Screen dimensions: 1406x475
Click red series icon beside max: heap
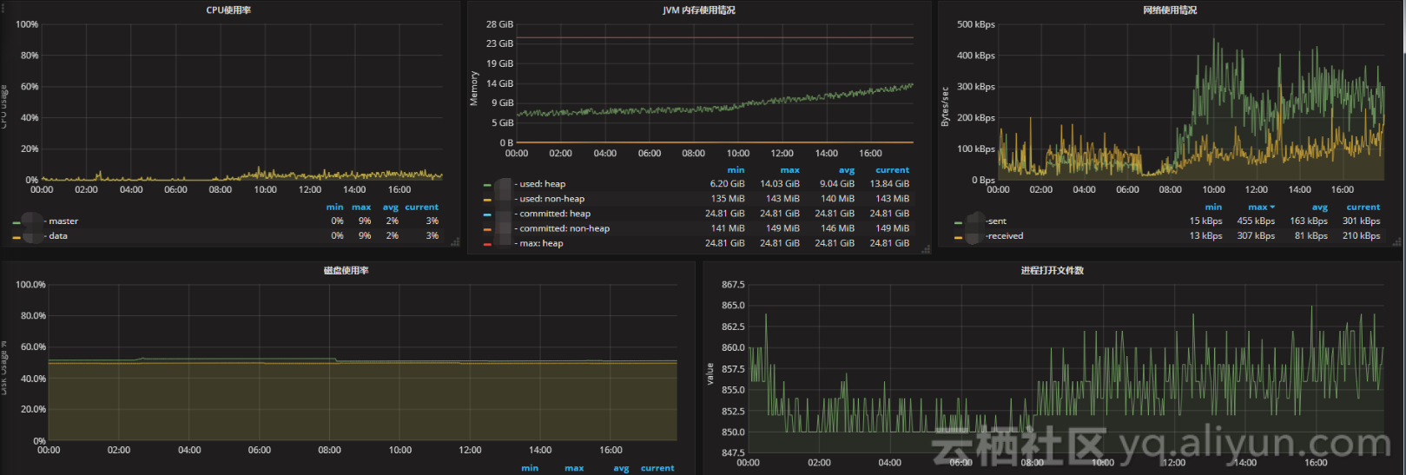coord(487,244)
